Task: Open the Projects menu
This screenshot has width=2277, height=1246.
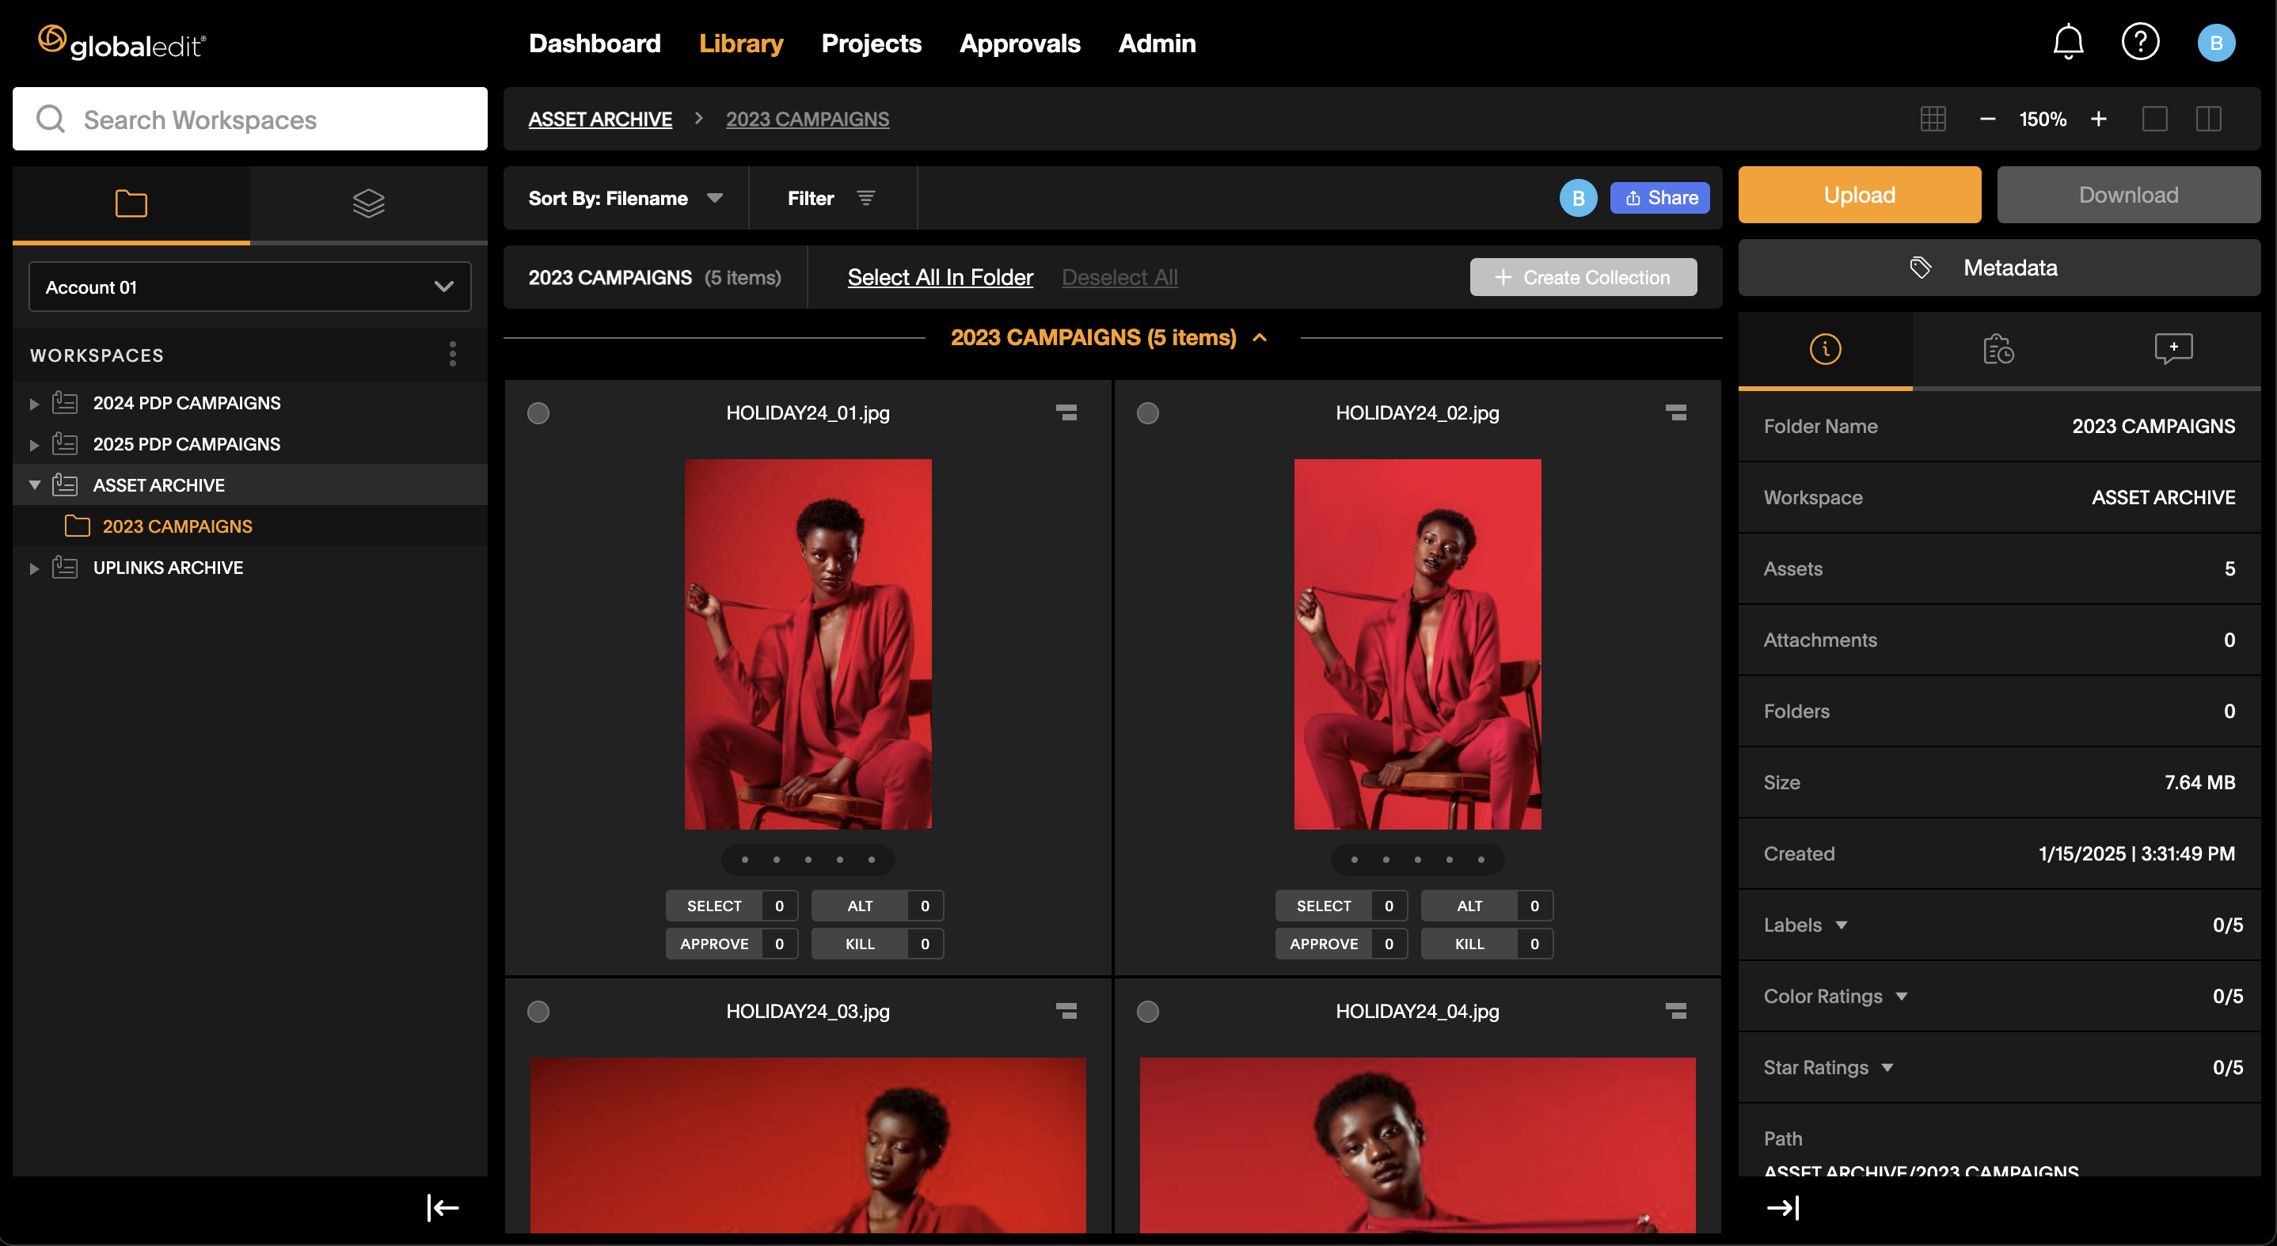Action: (872, 44)
